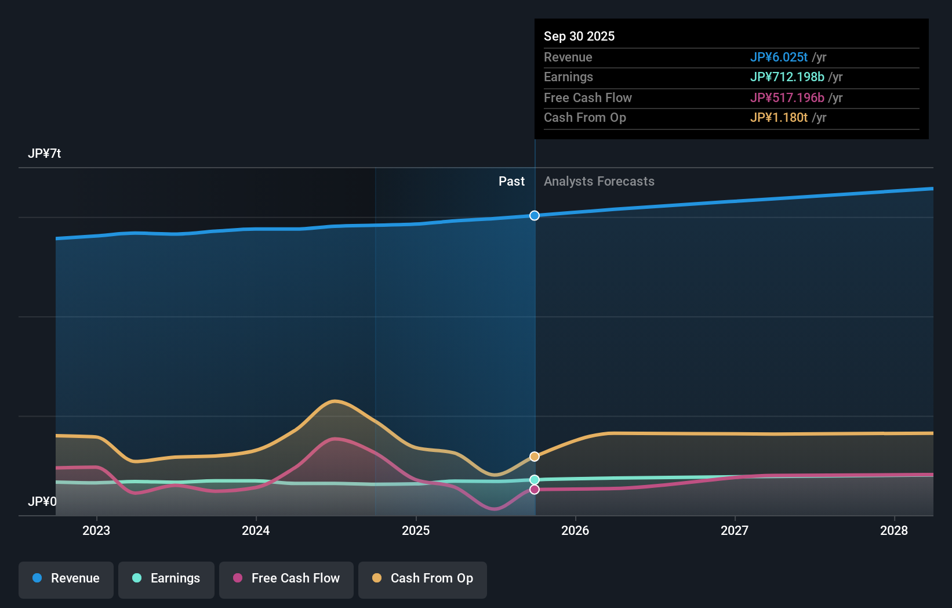Toggle the Revenue series visibility
Viewport: 952px width, 608px height.
(x=66, y=578)
